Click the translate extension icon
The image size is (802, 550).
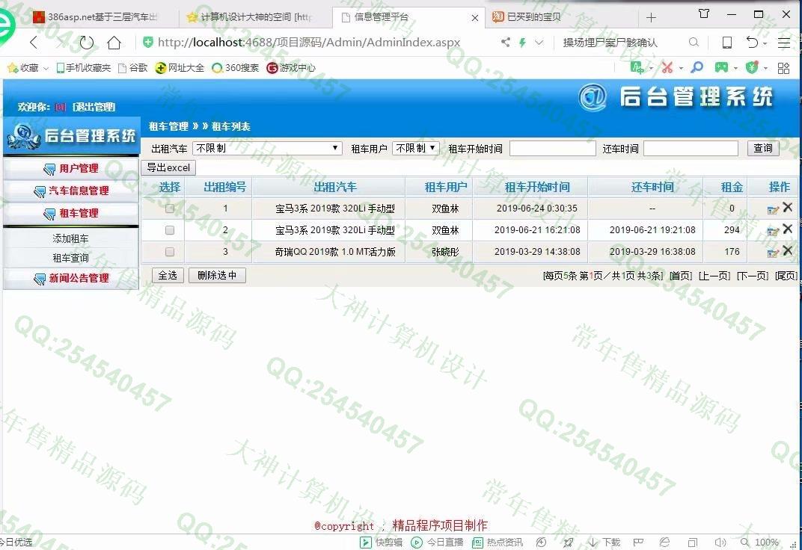(x=637, y=67)
